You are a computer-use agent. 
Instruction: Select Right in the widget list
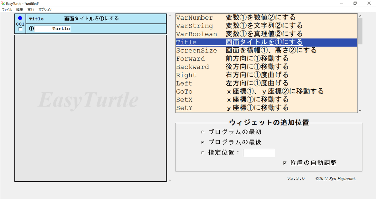(x=266, y=75)
